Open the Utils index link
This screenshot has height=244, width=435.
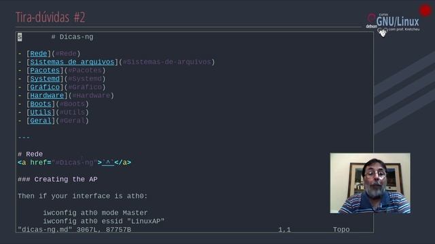(41, 113)
